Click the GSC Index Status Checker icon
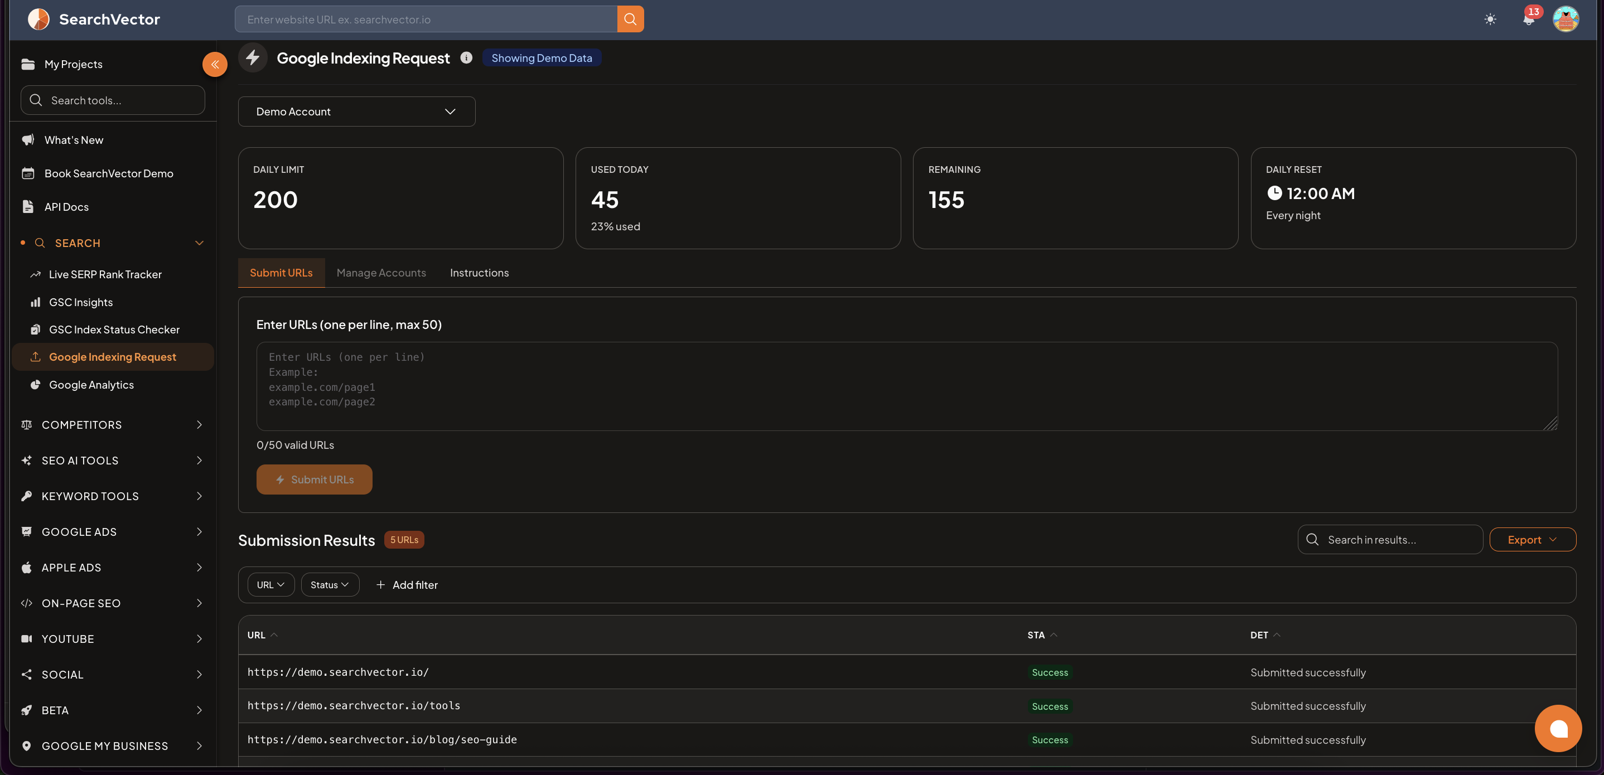The image size is (1604, 775). (36, 330)
